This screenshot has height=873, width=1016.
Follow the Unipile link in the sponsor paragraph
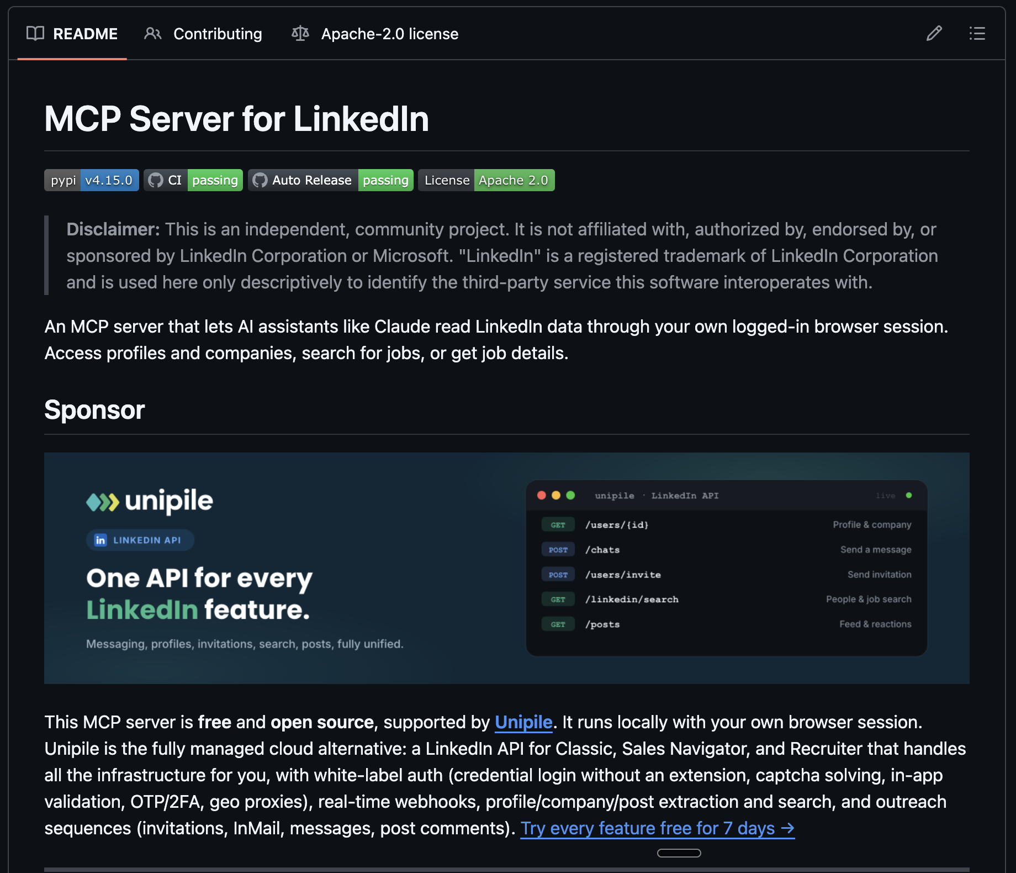pos(523,722)
